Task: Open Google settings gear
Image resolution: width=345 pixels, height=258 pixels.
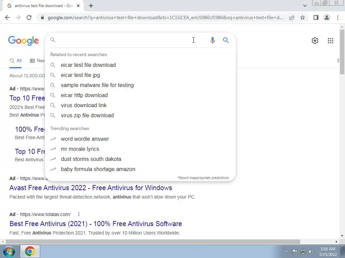Action: [315, 41]
